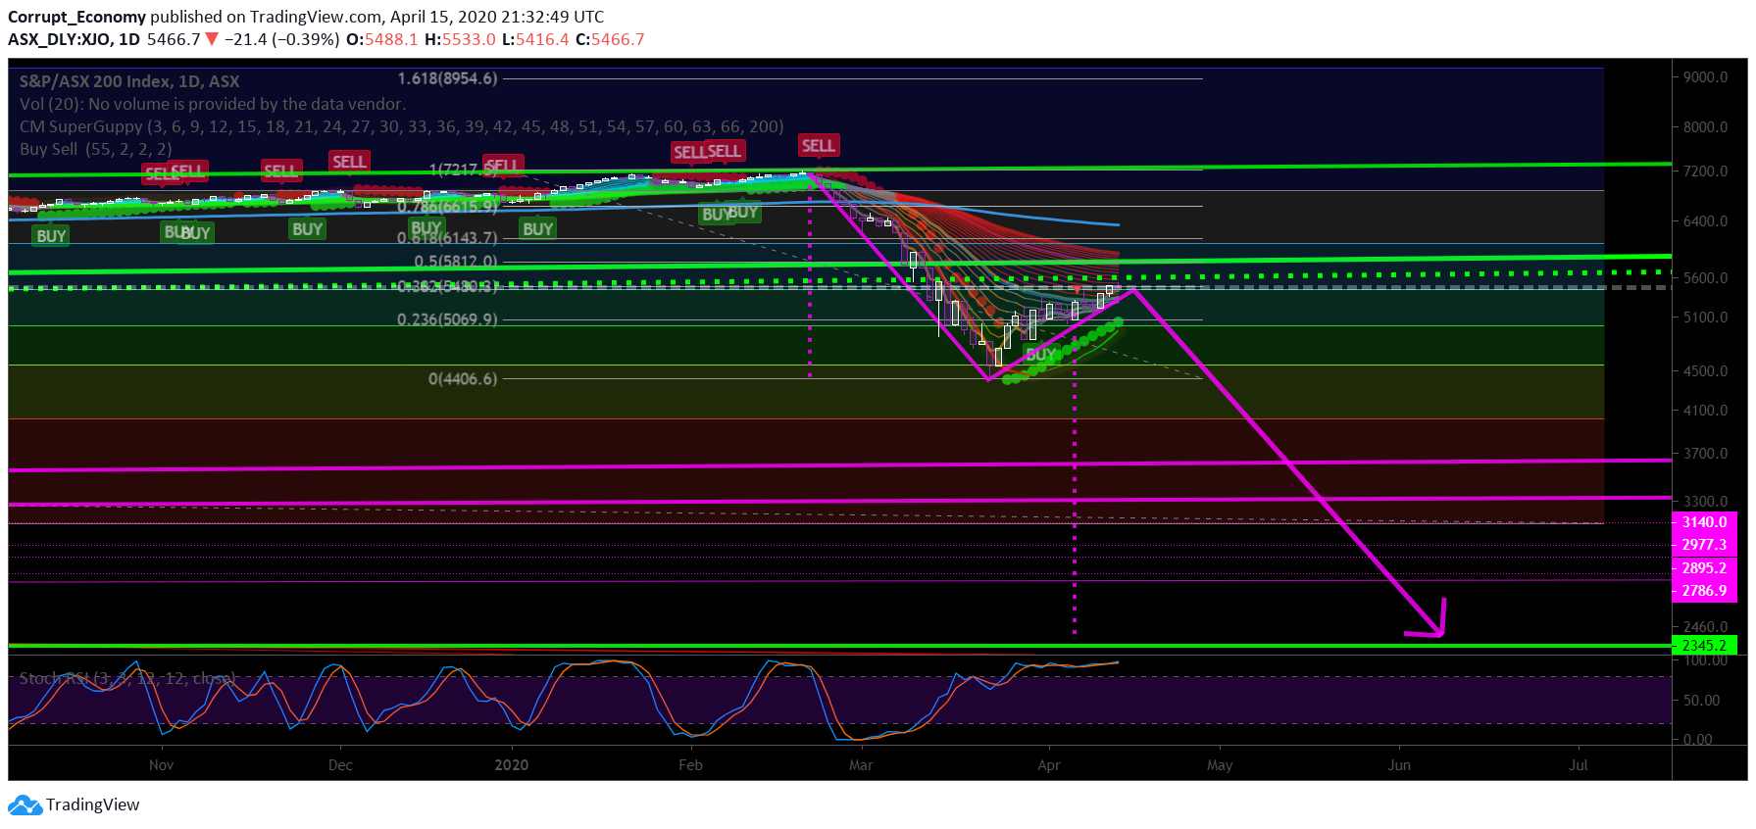Click the H:5533.0 high value
Screen dimensions: 1756x829
(x=460, y=39)
